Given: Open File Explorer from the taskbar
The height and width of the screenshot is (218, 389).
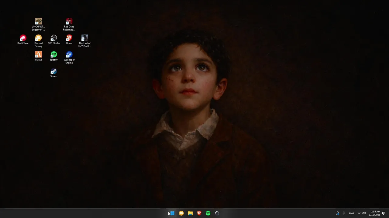Looking at the screenshot, I should [x=190, y=213].
